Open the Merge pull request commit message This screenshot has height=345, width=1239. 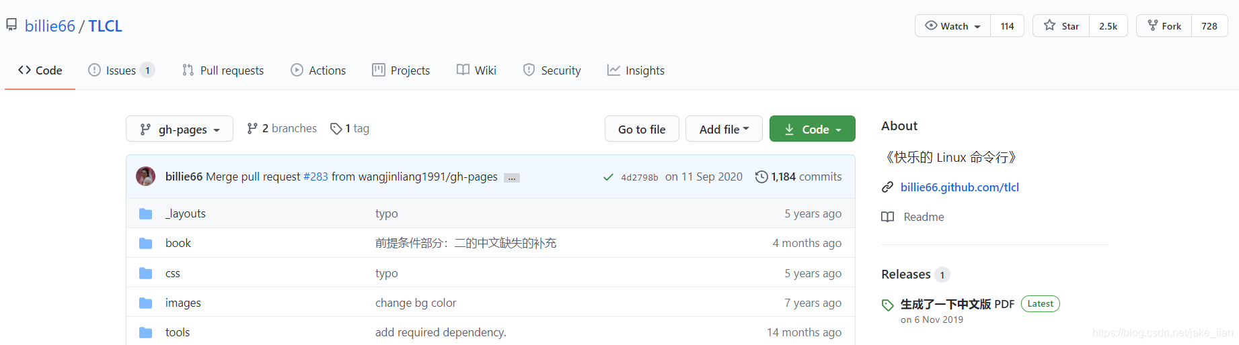click(253, 177)
